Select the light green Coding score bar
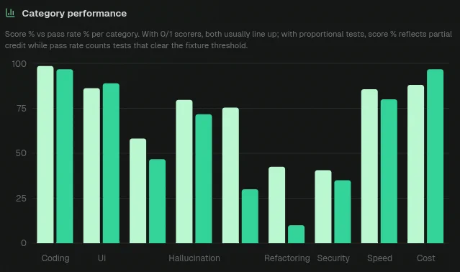 coord(45,155)
